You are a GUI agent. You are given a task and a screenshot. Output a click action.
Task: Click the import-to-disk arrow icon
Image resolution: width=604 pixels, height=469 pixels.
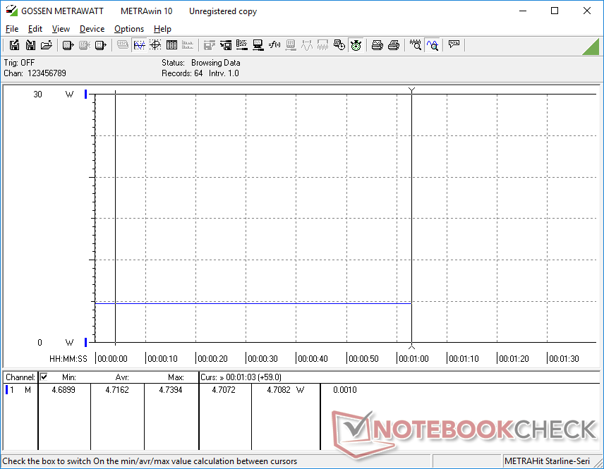pos(226,45)
